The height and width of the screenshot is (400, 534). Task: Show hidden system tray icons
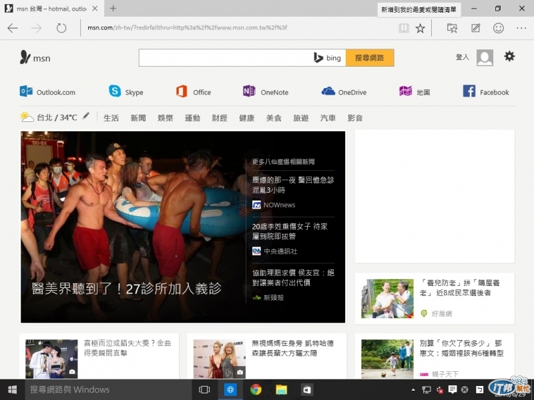tap(413, 389)
